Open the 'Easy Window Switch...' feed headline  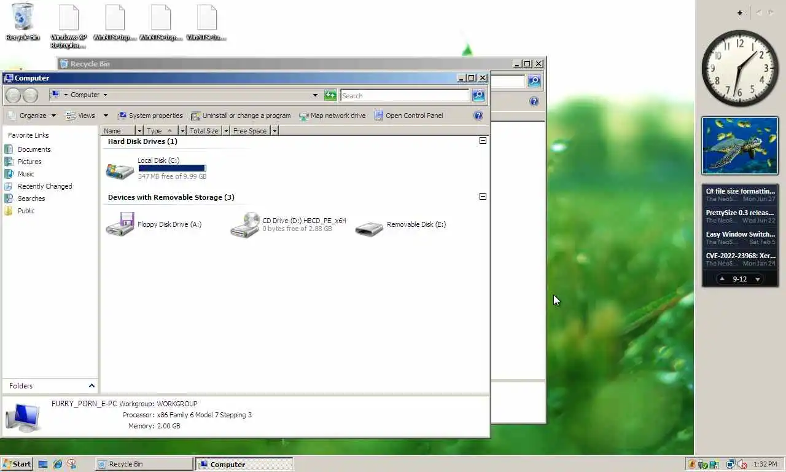click(740, 237)
